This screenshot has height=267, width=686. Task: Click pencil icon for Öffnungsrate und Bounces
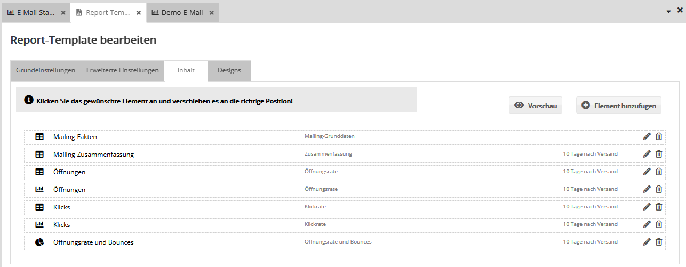[647, 242]
